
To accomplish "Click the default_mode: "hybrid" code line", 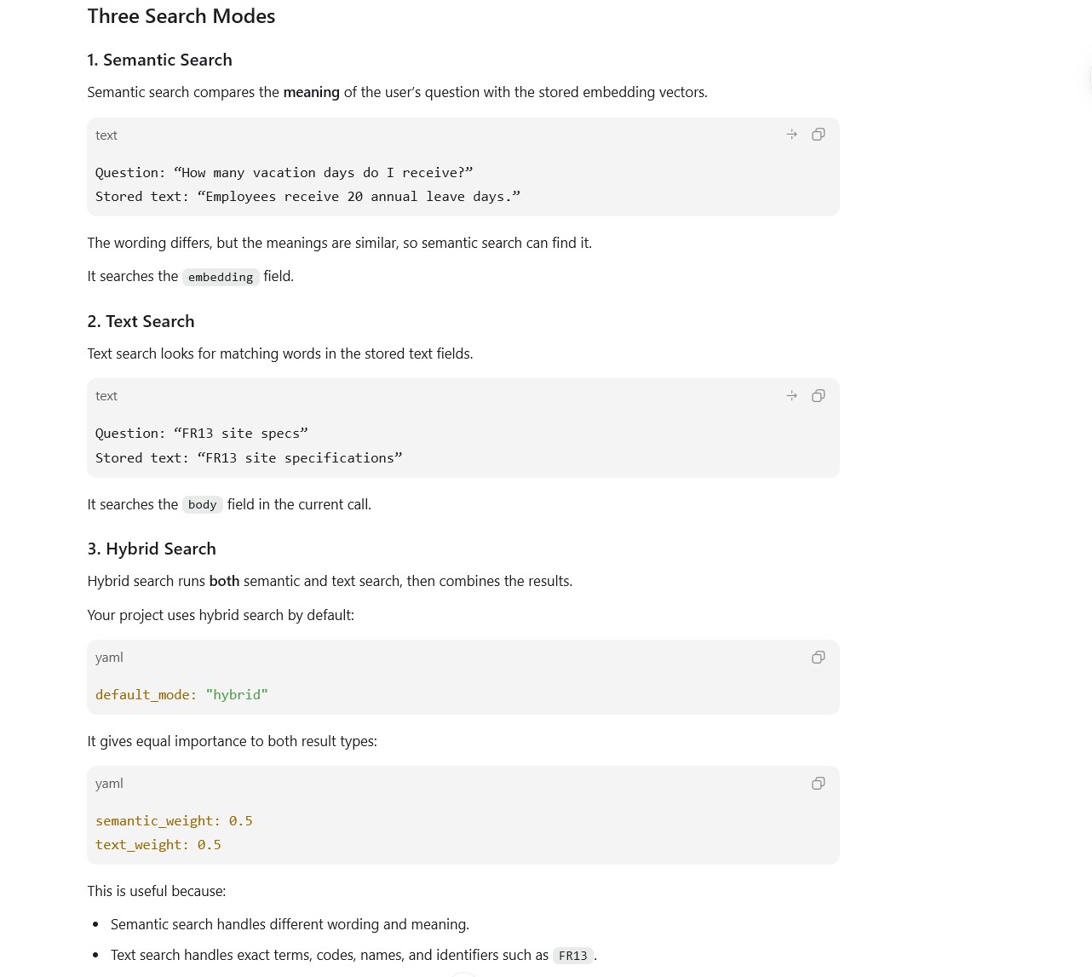I will [181, 695].
